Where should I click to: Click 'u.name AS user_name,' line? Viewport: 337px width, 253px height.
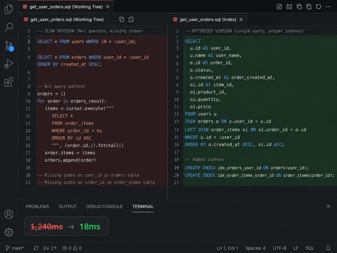pyautogui.click(x=216, y=56)
